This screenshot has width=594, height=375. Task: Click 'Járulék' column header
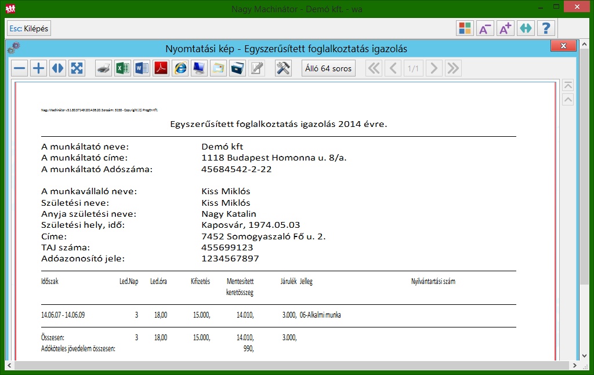(x=289, y=282)
